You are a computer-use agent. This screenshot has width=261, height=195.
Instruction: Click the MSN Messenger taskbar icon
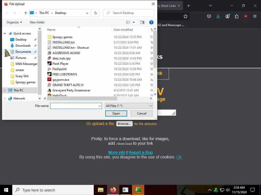pyautogui.click(x=138, y=190)
